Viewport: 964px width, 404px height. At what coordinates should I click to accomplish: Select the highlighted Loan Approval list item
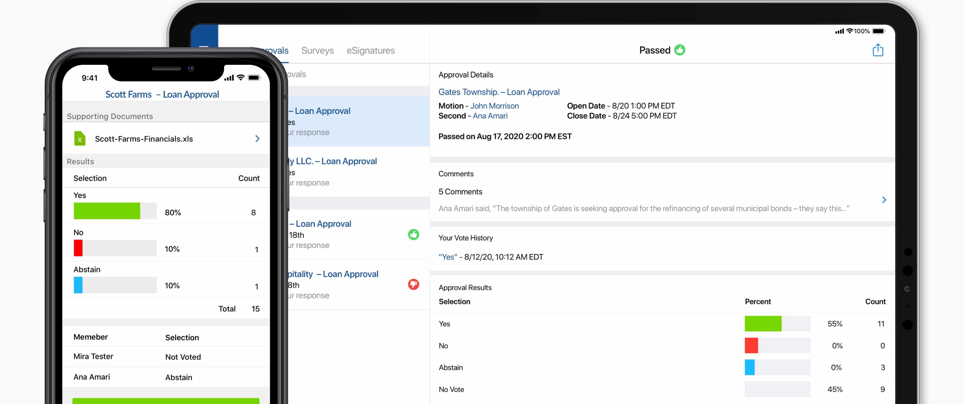coord(358,122)
